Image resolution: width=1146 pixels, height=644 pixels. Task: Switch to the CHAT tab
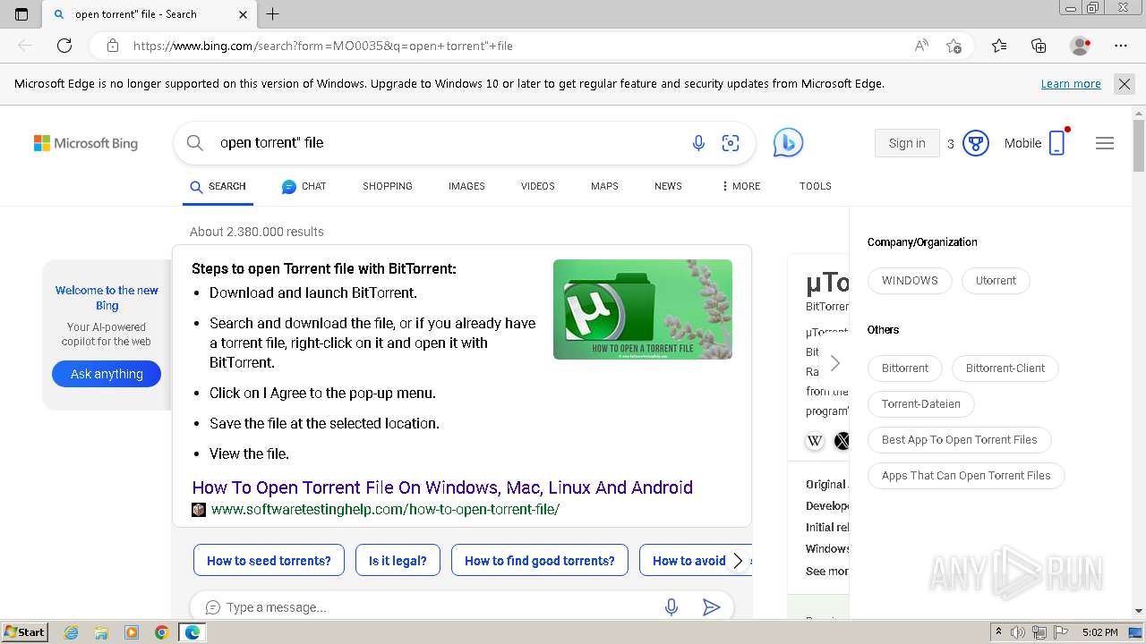(304, 186)
